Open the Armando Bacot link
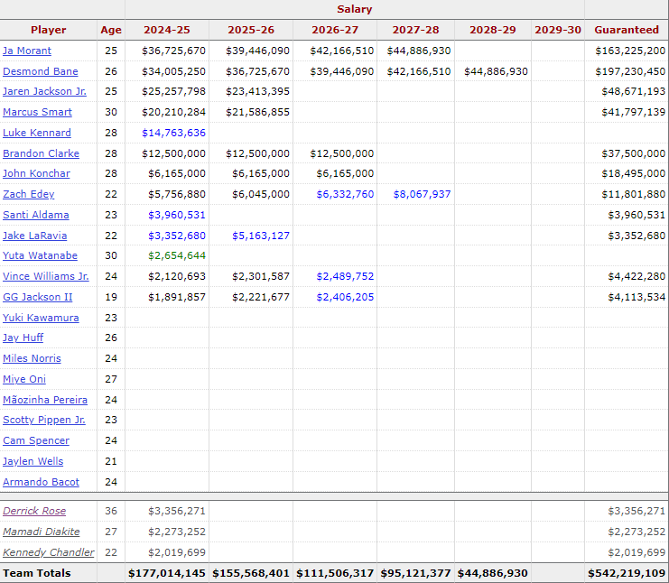 (x=41, y=482)
